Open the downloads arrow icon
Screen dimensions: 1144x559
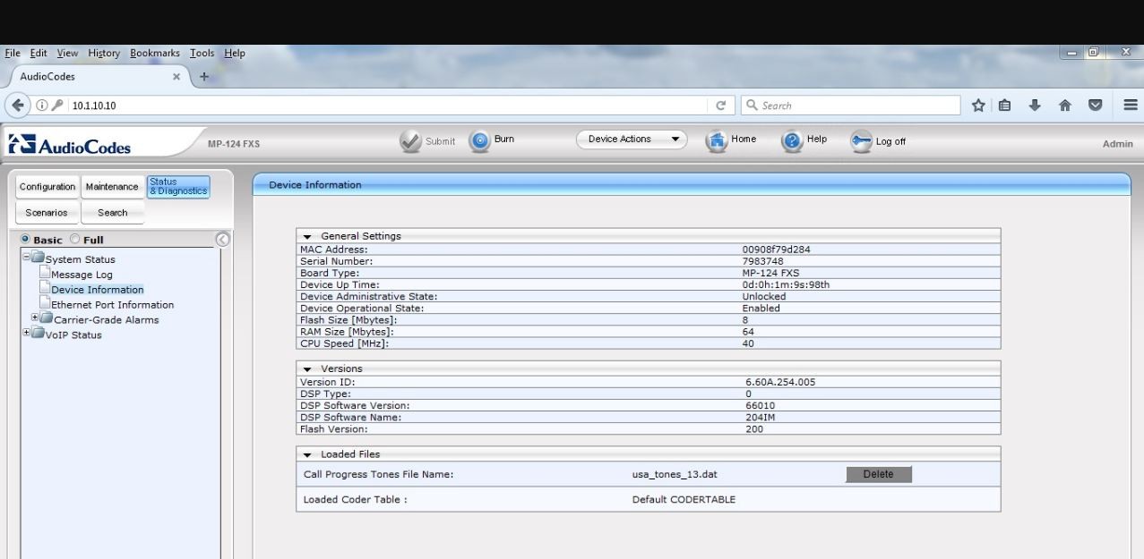click(1036, 106)
